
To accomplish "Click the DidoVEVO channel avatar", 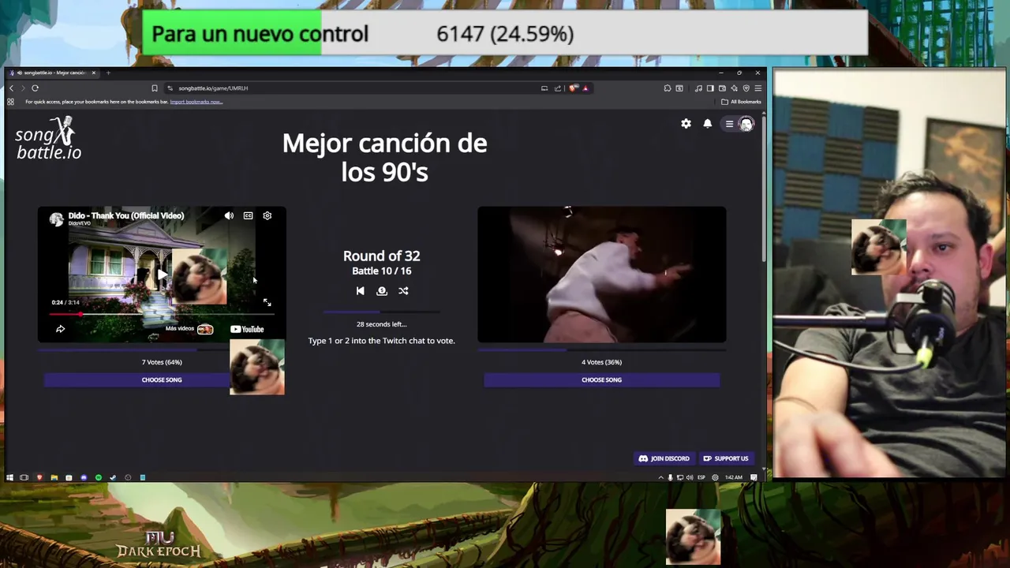I will (57, 219).
